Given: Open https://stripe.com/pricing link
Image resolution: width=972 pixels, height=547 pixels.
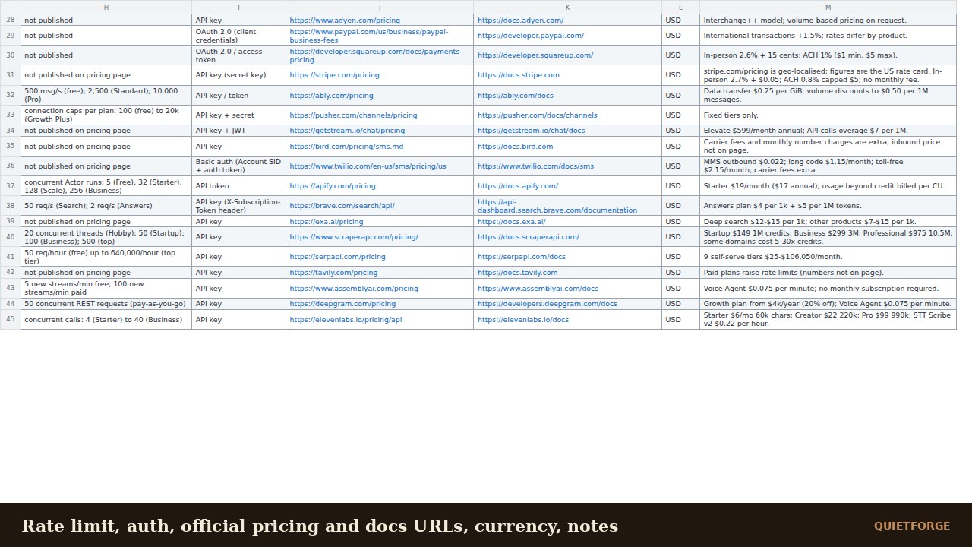Looking at the screenshot, I should [x=334, y=75].
